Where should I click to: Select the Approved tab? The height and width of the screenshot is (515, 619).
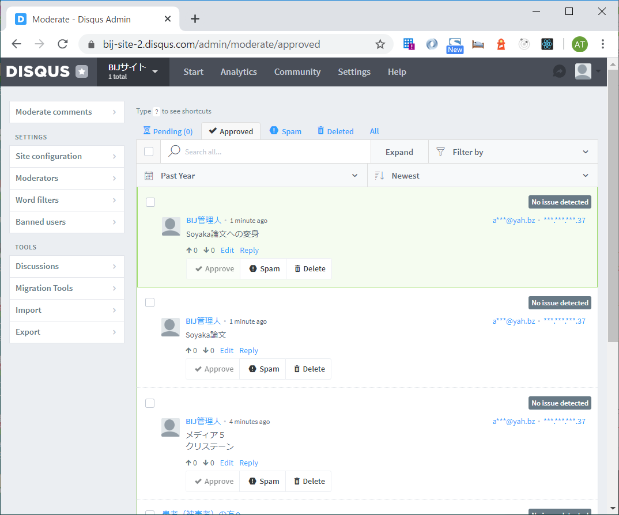tap(231, 131)
